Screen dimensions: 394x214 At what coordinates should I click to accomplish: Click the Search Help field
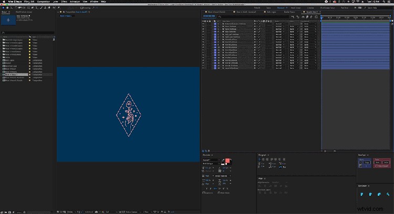[378, 8]
